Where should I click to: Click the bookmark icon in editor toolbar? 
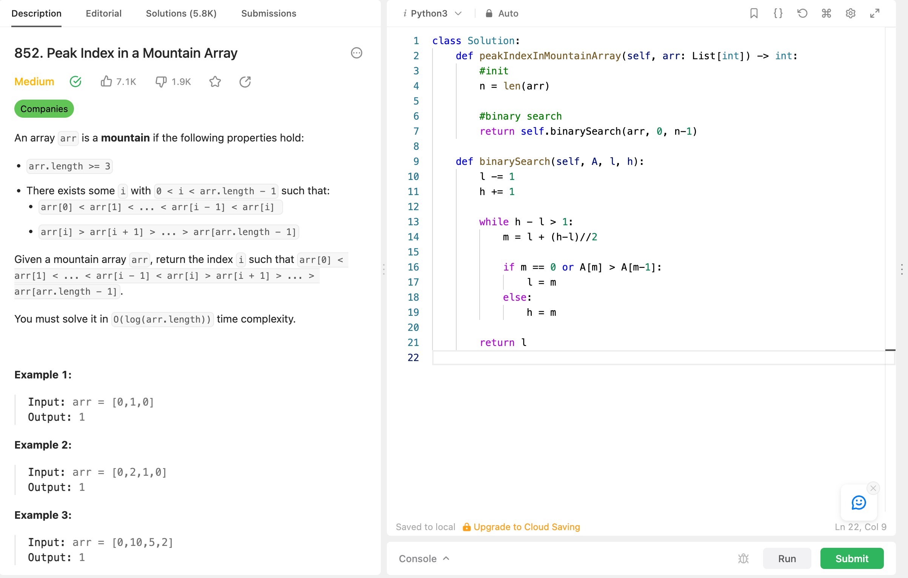click(x=754, y=14)
